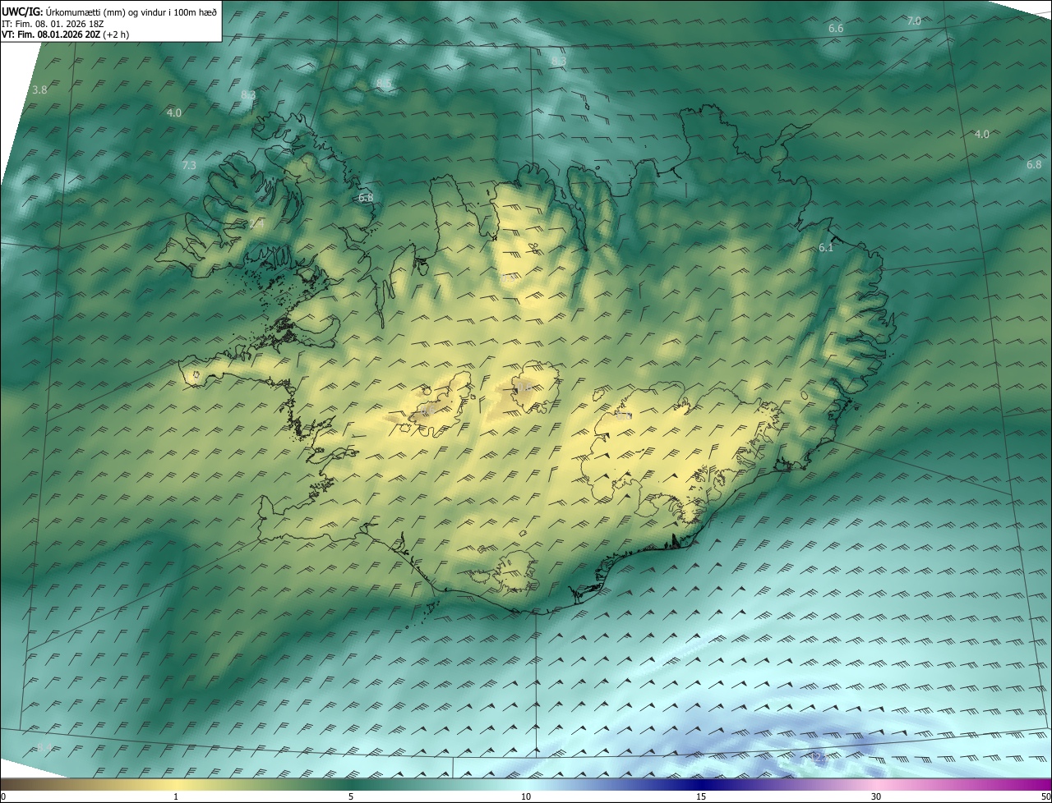Click the '5' tick on the color scale
The height and width of the screenshot is (803, 1052).
[351, 796]
